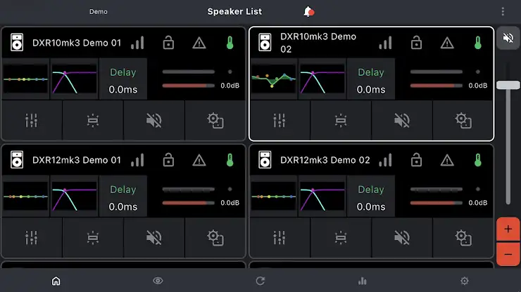This screenshot has width=521, height=292.
Task: Open device settings for DXR10mk3 Demo 01
Action: (x=215, y=120)
